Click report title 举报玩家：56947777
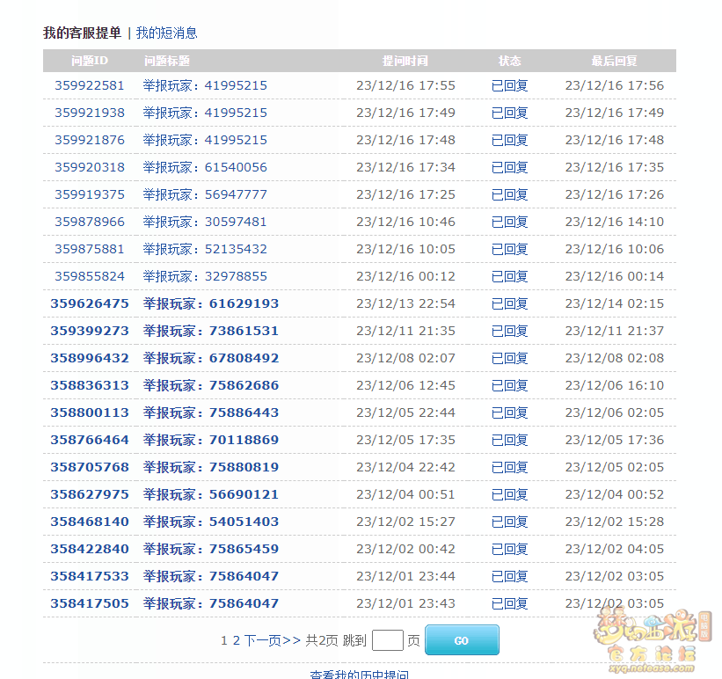 [x=205, y=194]
